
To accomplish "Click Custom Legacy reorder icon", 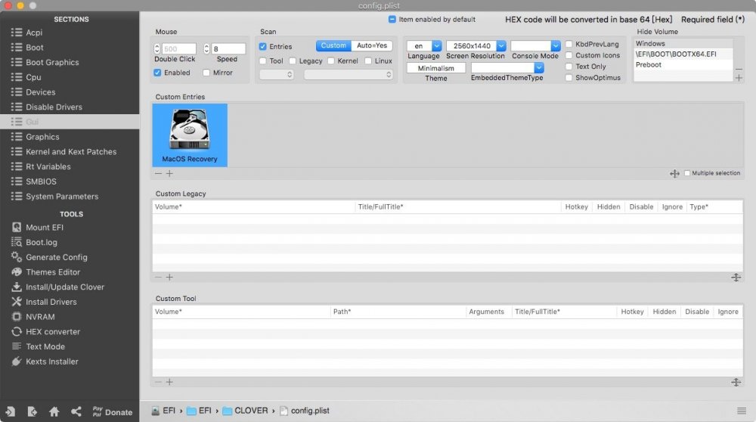I will [x=736, y=278].
